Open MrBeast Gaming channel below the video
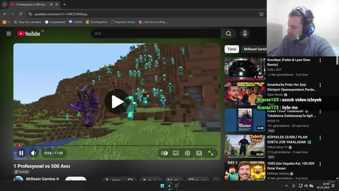 click(41, 179)
